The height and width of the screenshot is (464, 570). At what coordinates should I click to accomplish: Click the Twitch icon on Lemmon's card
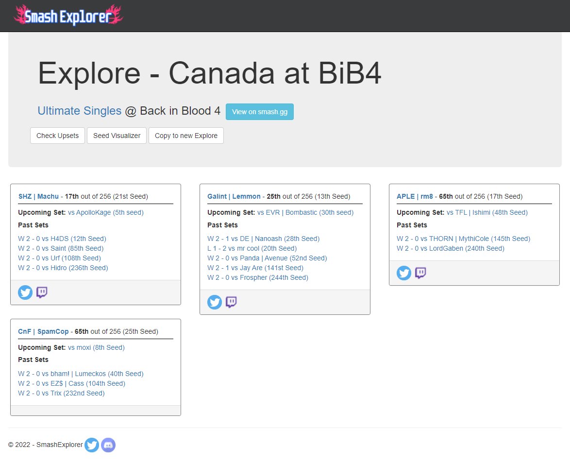coord(231,302)
